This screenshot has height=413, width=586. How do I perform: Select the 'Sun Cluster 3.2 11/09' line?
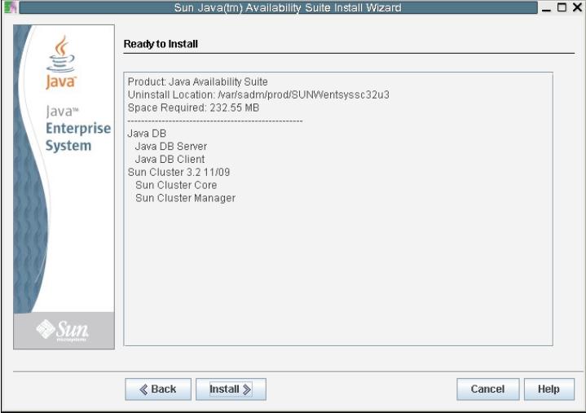click(178, 172)
